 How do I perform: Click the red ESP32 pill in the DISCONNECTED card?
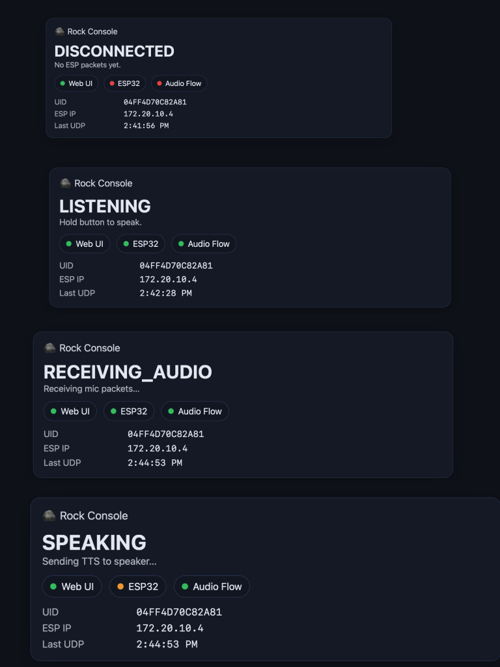pyautogui.click(x=124, y=83)
